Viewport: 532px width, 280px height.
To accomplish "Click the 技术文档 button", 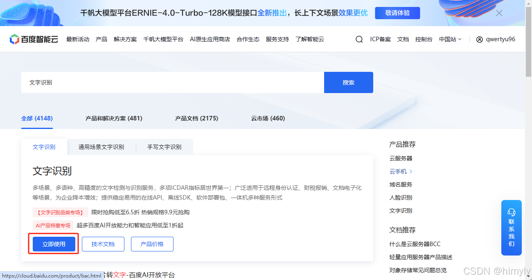I will (x=103, y=244).
